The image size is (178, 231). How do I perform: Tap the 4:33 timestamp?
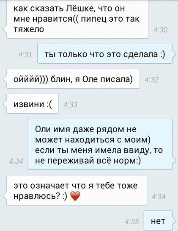click(x=71, y=105)
